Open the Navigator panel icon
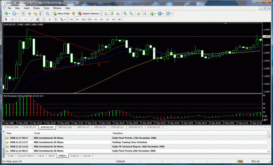Viewport: 273px width, 165px height. click(35, 14)
